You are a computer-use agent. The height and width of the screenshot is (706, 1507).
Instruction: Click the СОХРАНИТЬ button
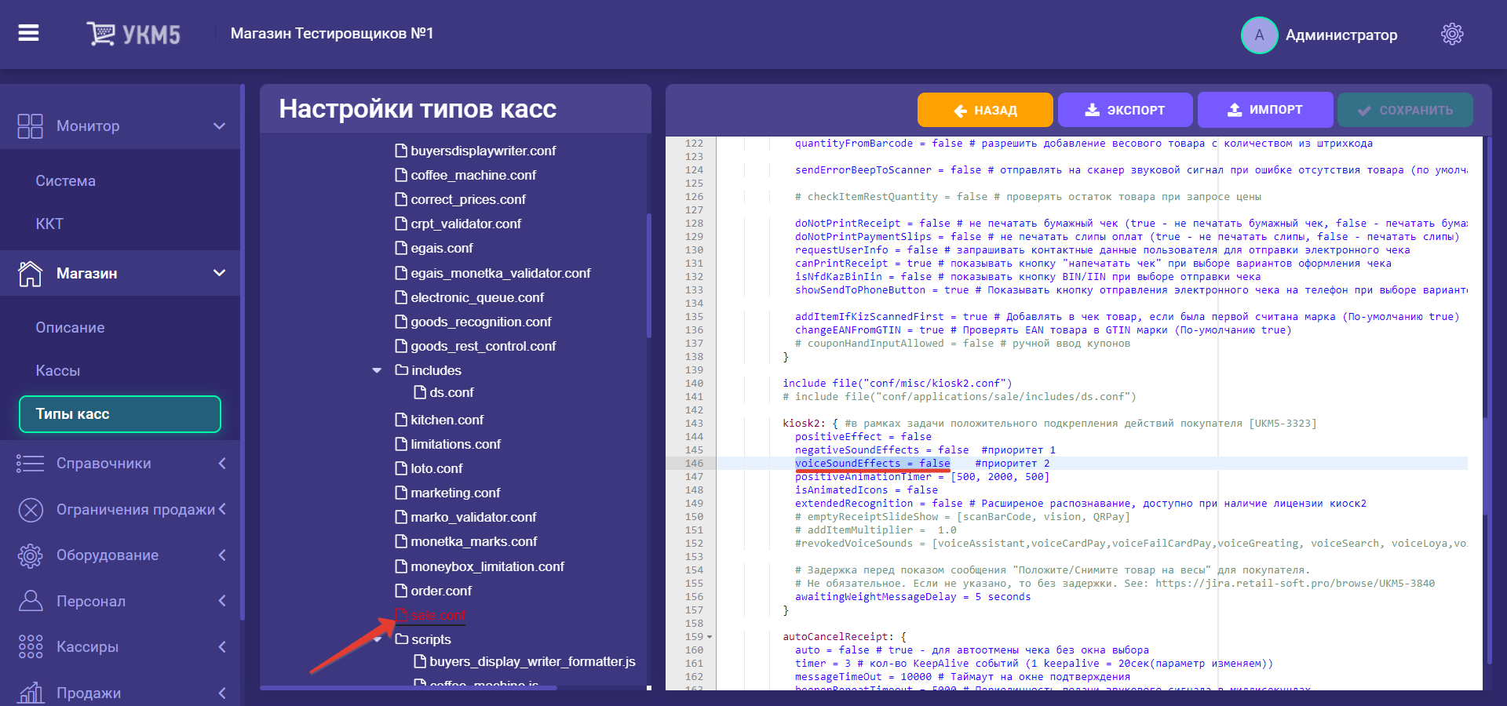click(1405, 110)
